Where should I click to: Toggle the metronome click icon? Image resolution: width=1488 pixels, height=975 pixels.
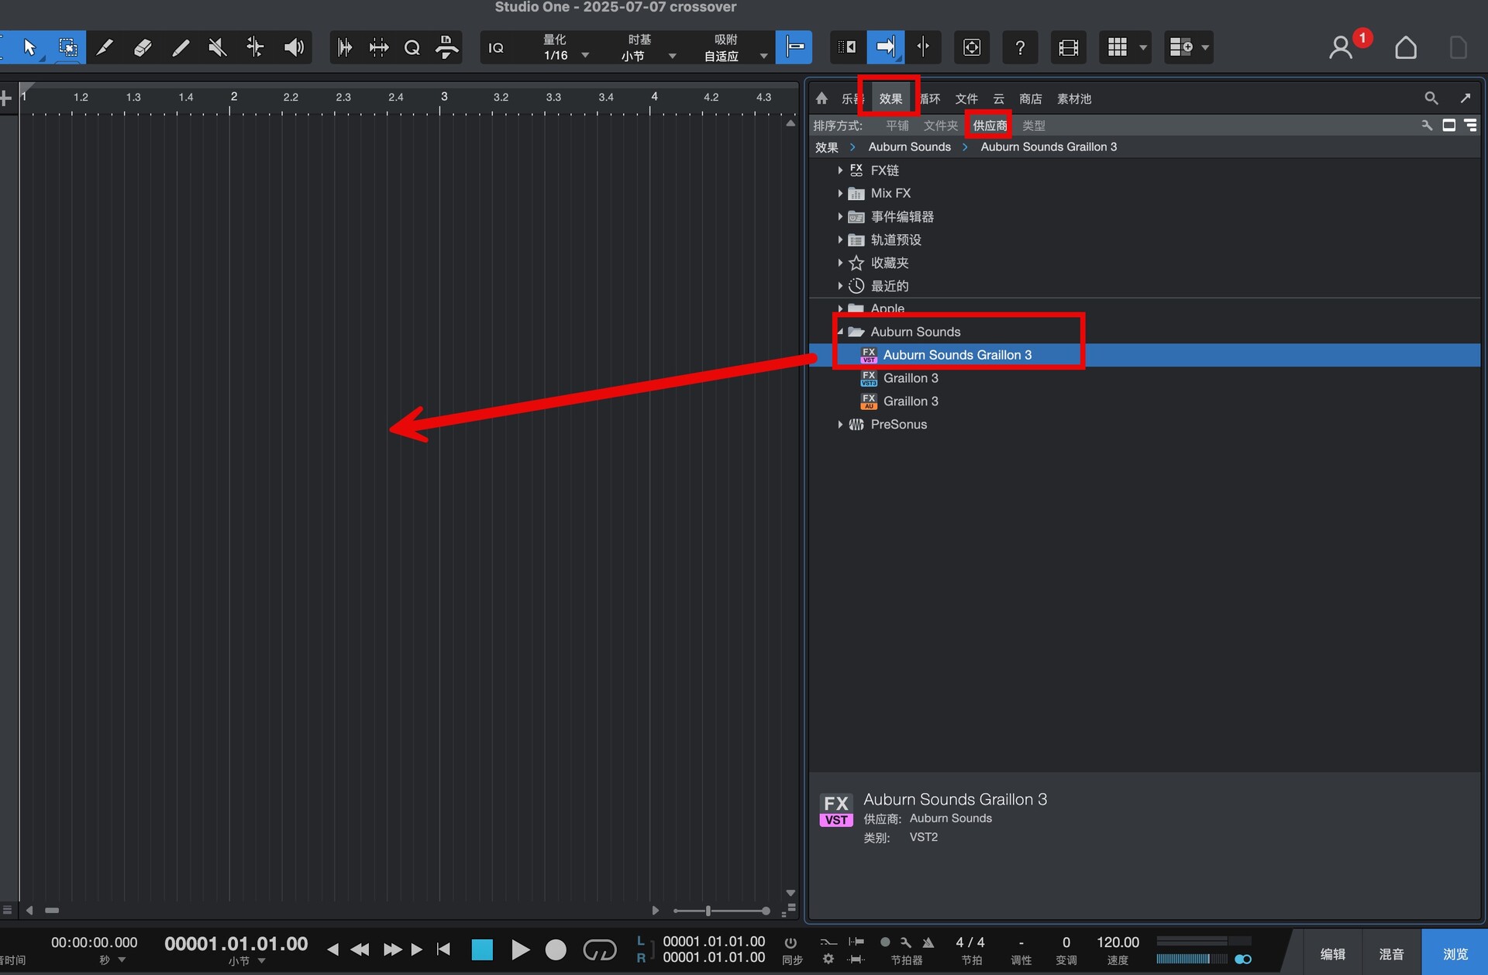928,942
